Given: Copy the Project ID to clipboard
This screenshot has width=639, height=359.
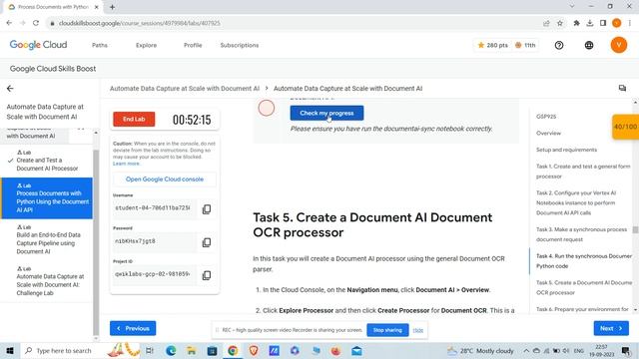Looking at the screenshot, I should pos(207,275).
